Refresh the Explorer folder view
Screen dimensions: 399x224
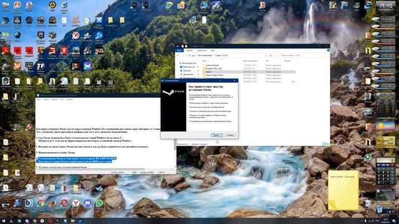(271, 55)
